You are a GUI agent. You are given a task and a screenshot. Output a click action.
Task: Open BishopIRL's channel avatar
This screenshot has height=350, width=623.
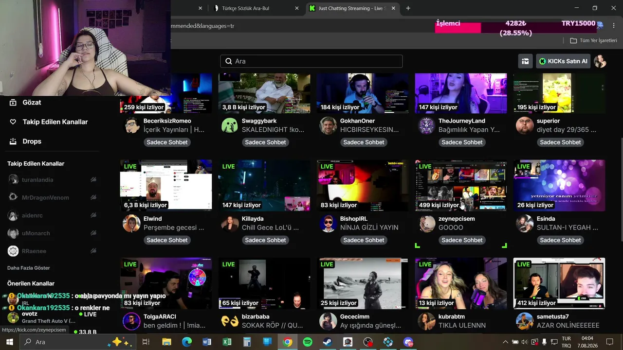coord(328,224)
